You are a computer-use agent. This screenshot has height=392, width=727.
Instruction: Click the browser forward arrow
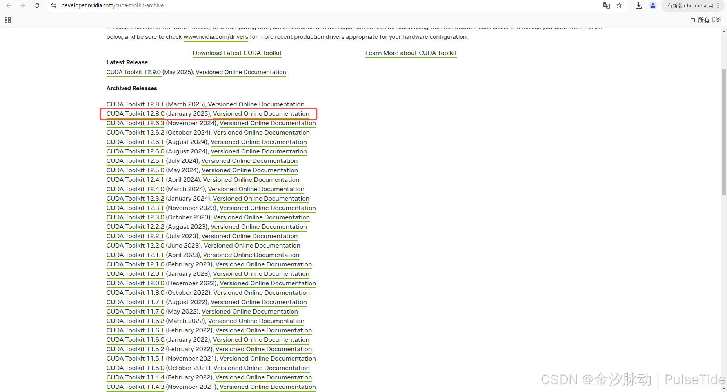click(23, 5)
